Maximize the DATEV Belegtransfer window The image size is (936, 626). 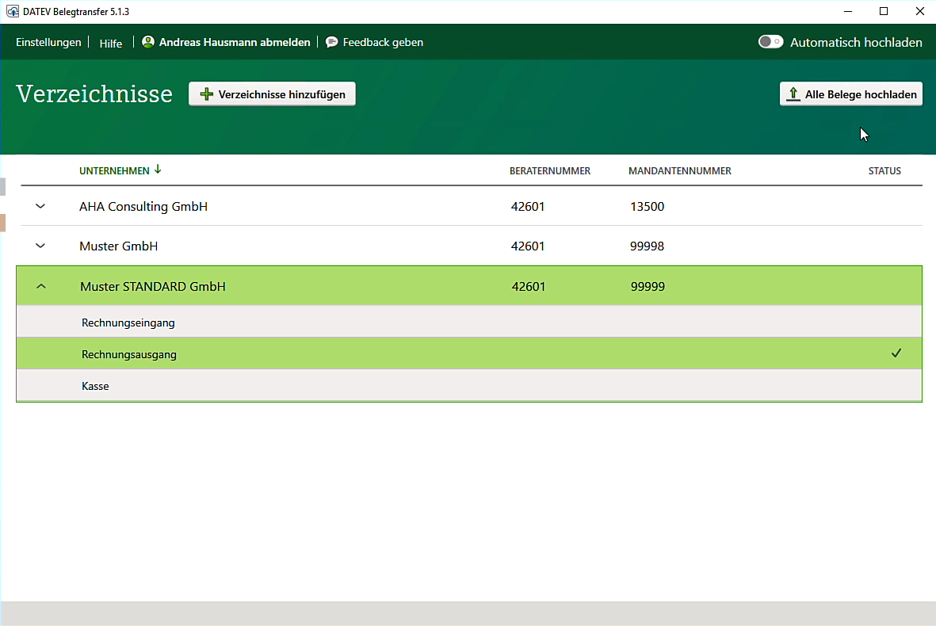pyautogui.click(x=884, y=11)
